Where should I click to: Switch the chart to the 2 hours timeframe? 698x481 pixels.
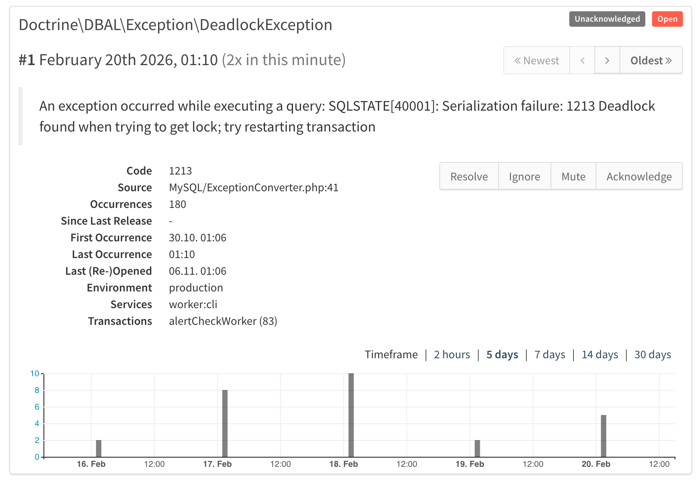[x=451, y=354]
